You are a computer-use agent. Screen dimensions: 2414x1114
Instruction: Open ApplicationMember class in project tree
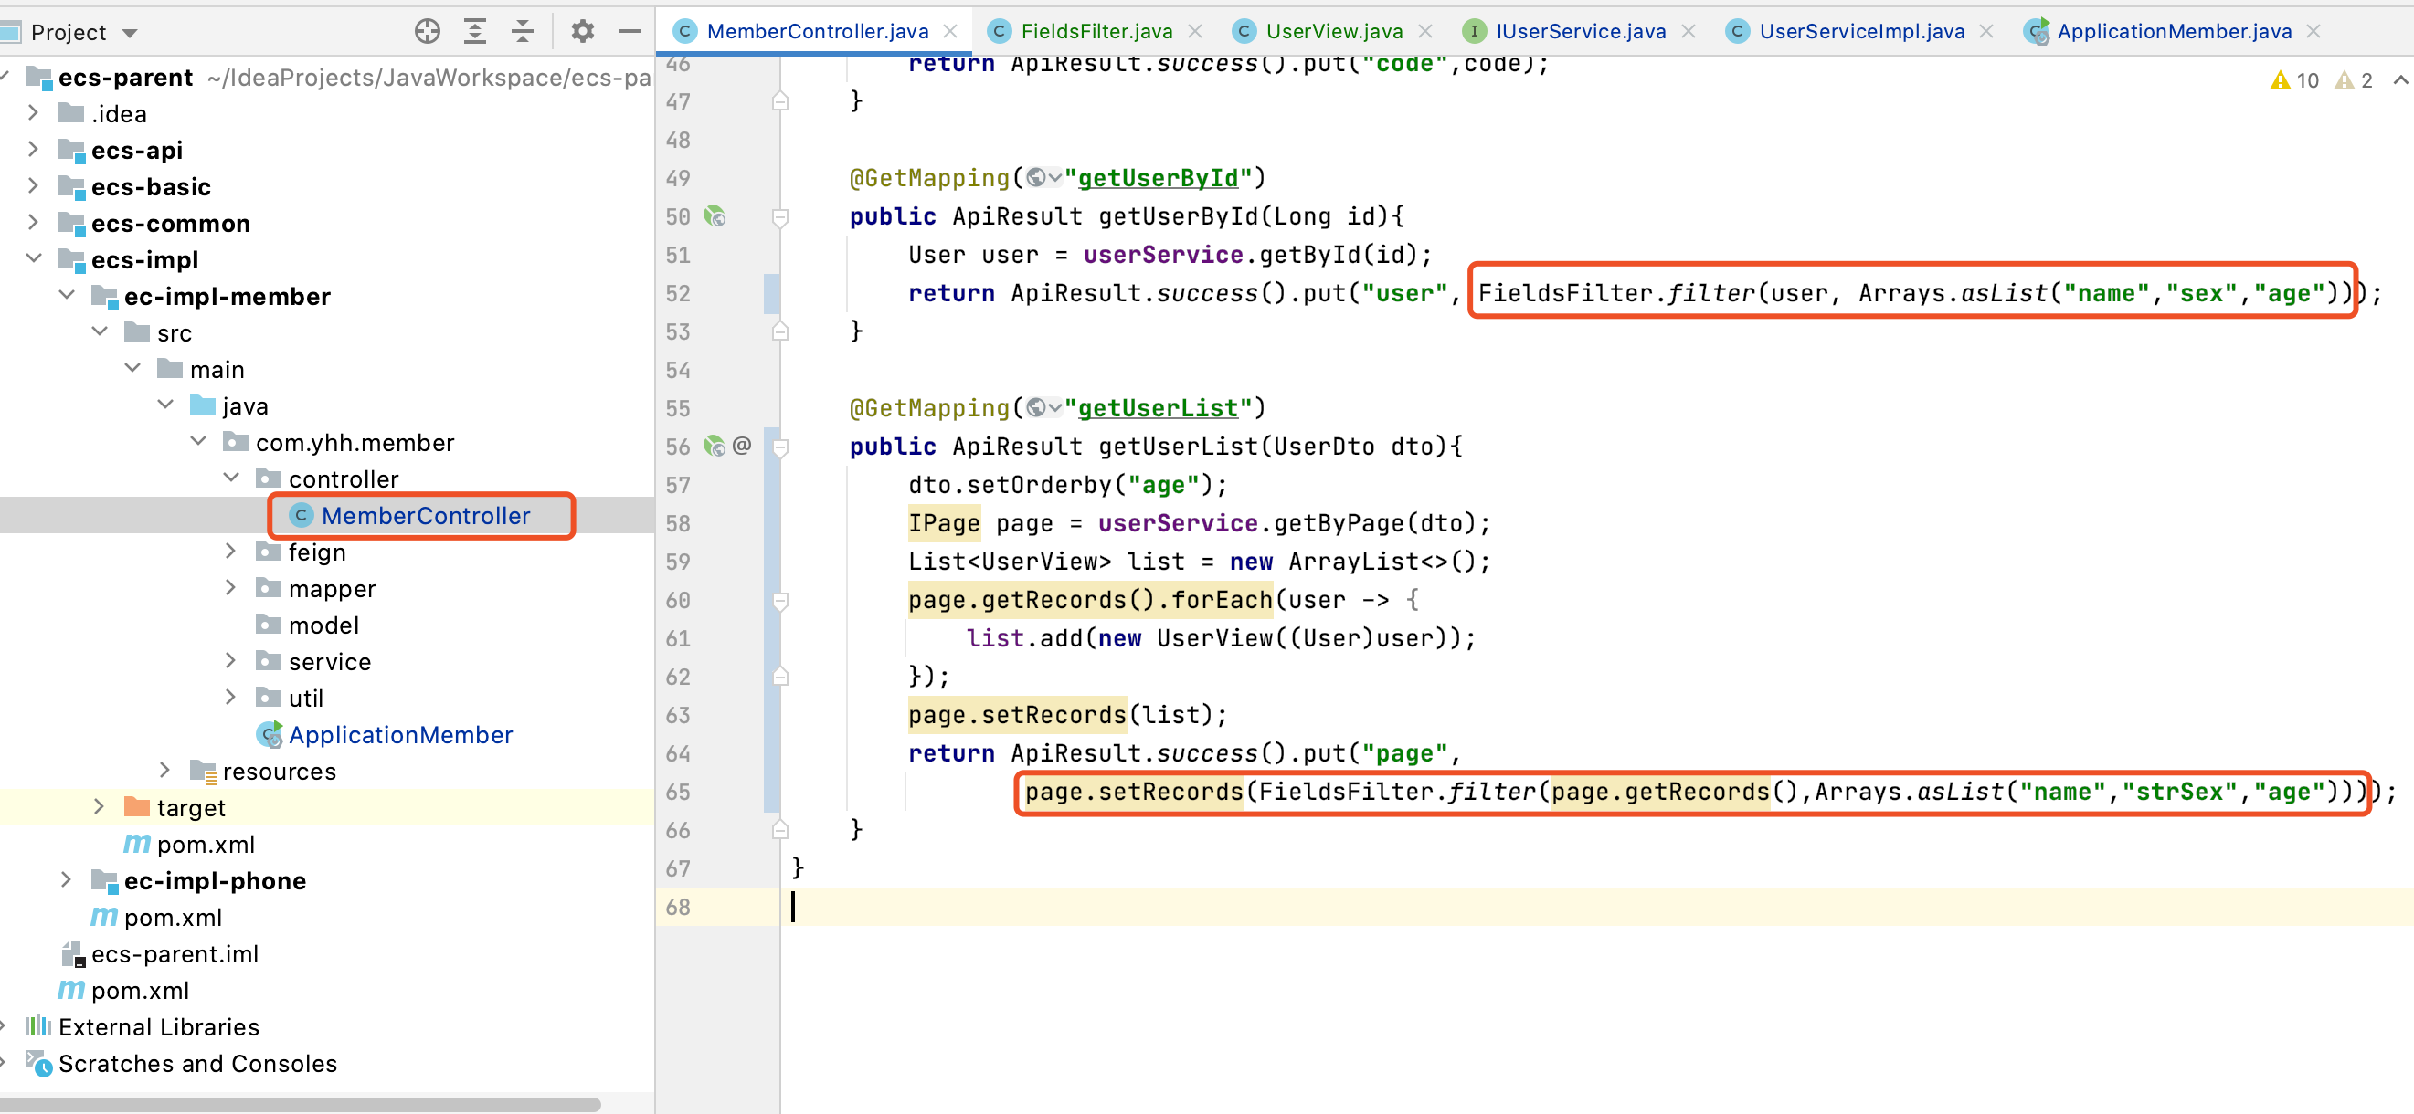(x=400, y=735)
